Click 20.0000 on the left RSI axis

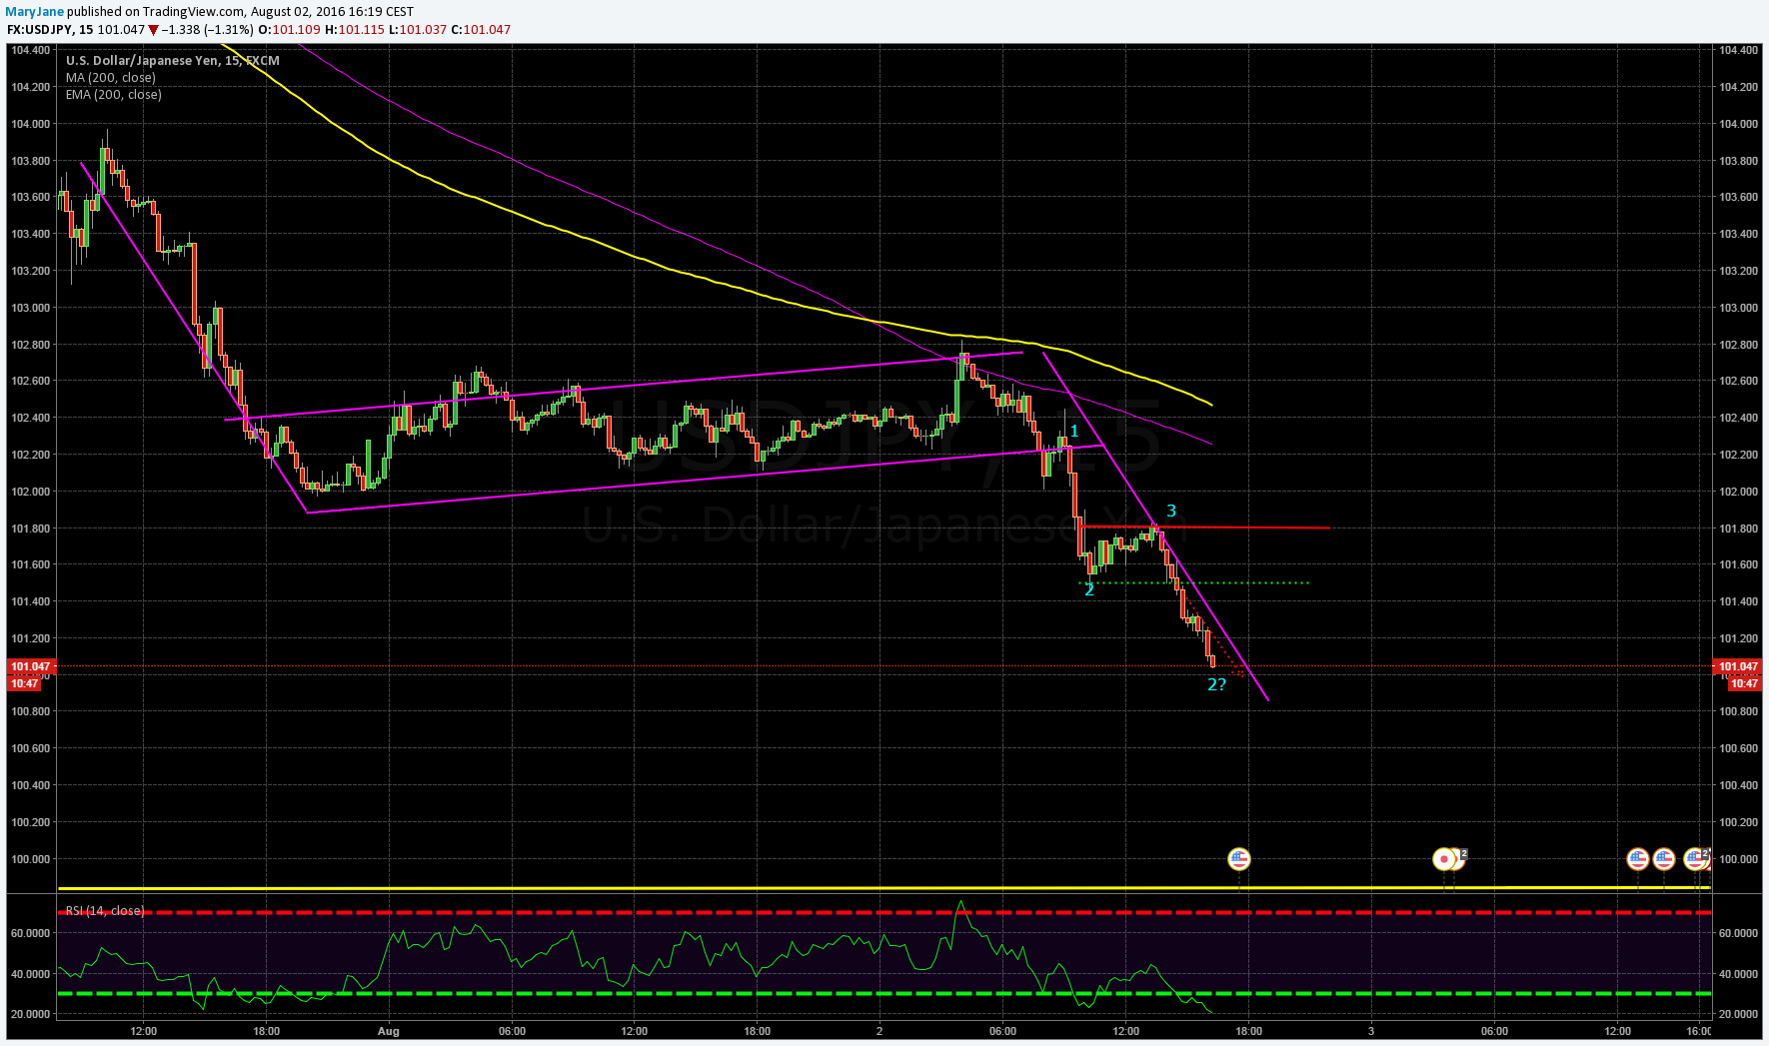tap(30, 1014)
